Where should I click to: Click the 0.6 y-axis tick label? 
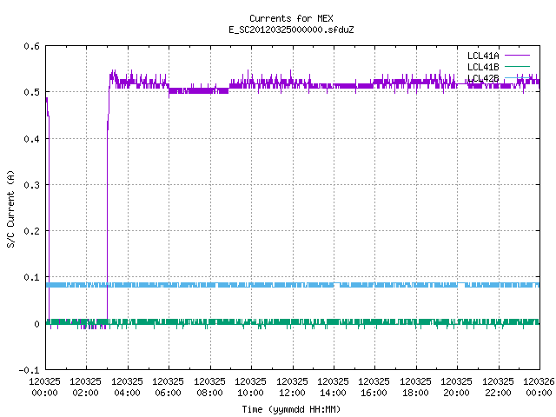[32, 46]
